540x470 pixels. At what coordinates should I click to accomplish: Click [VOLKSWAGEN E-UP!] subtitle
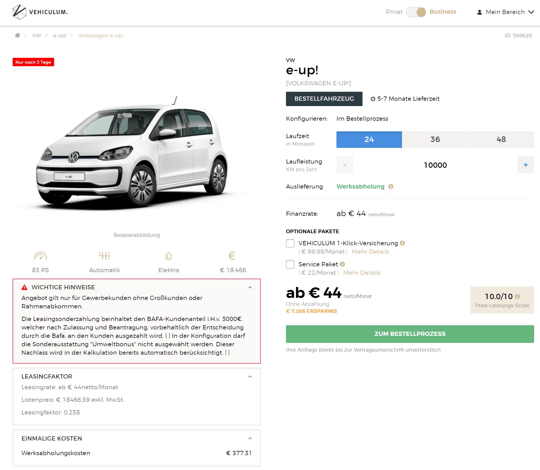click(x=319, y=83)
